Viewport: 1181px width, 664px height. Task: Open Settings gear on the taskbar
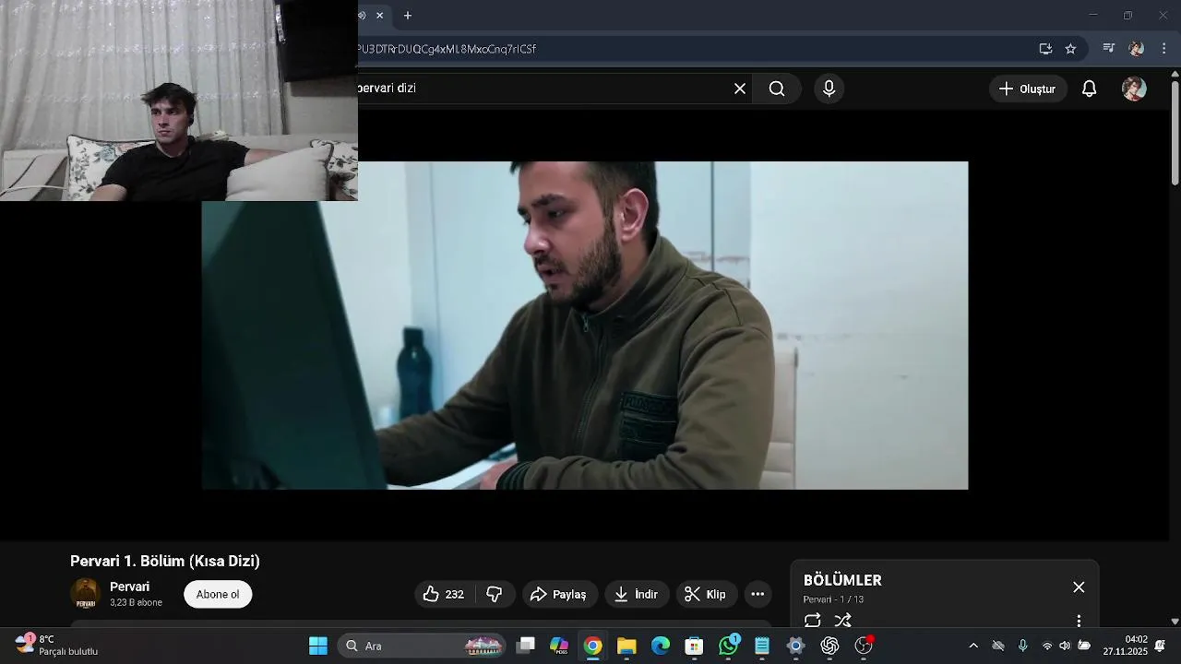click(x=795, y=646)
